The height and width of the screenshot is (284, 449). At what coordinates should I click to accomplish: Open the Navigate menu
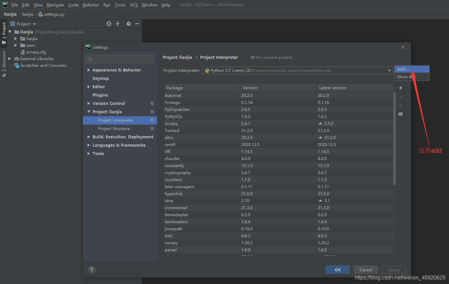[x=55, y=5]
